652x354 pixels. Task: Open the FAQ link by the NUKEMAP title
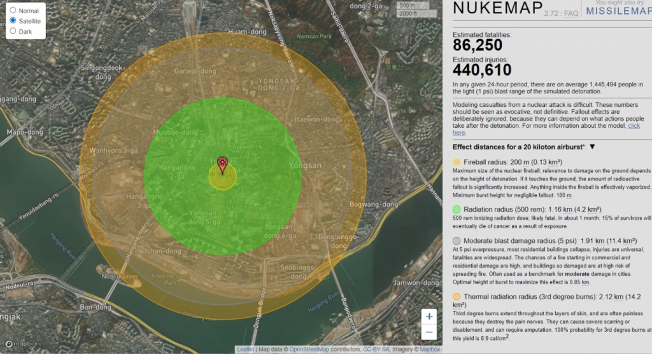[571, 13]
